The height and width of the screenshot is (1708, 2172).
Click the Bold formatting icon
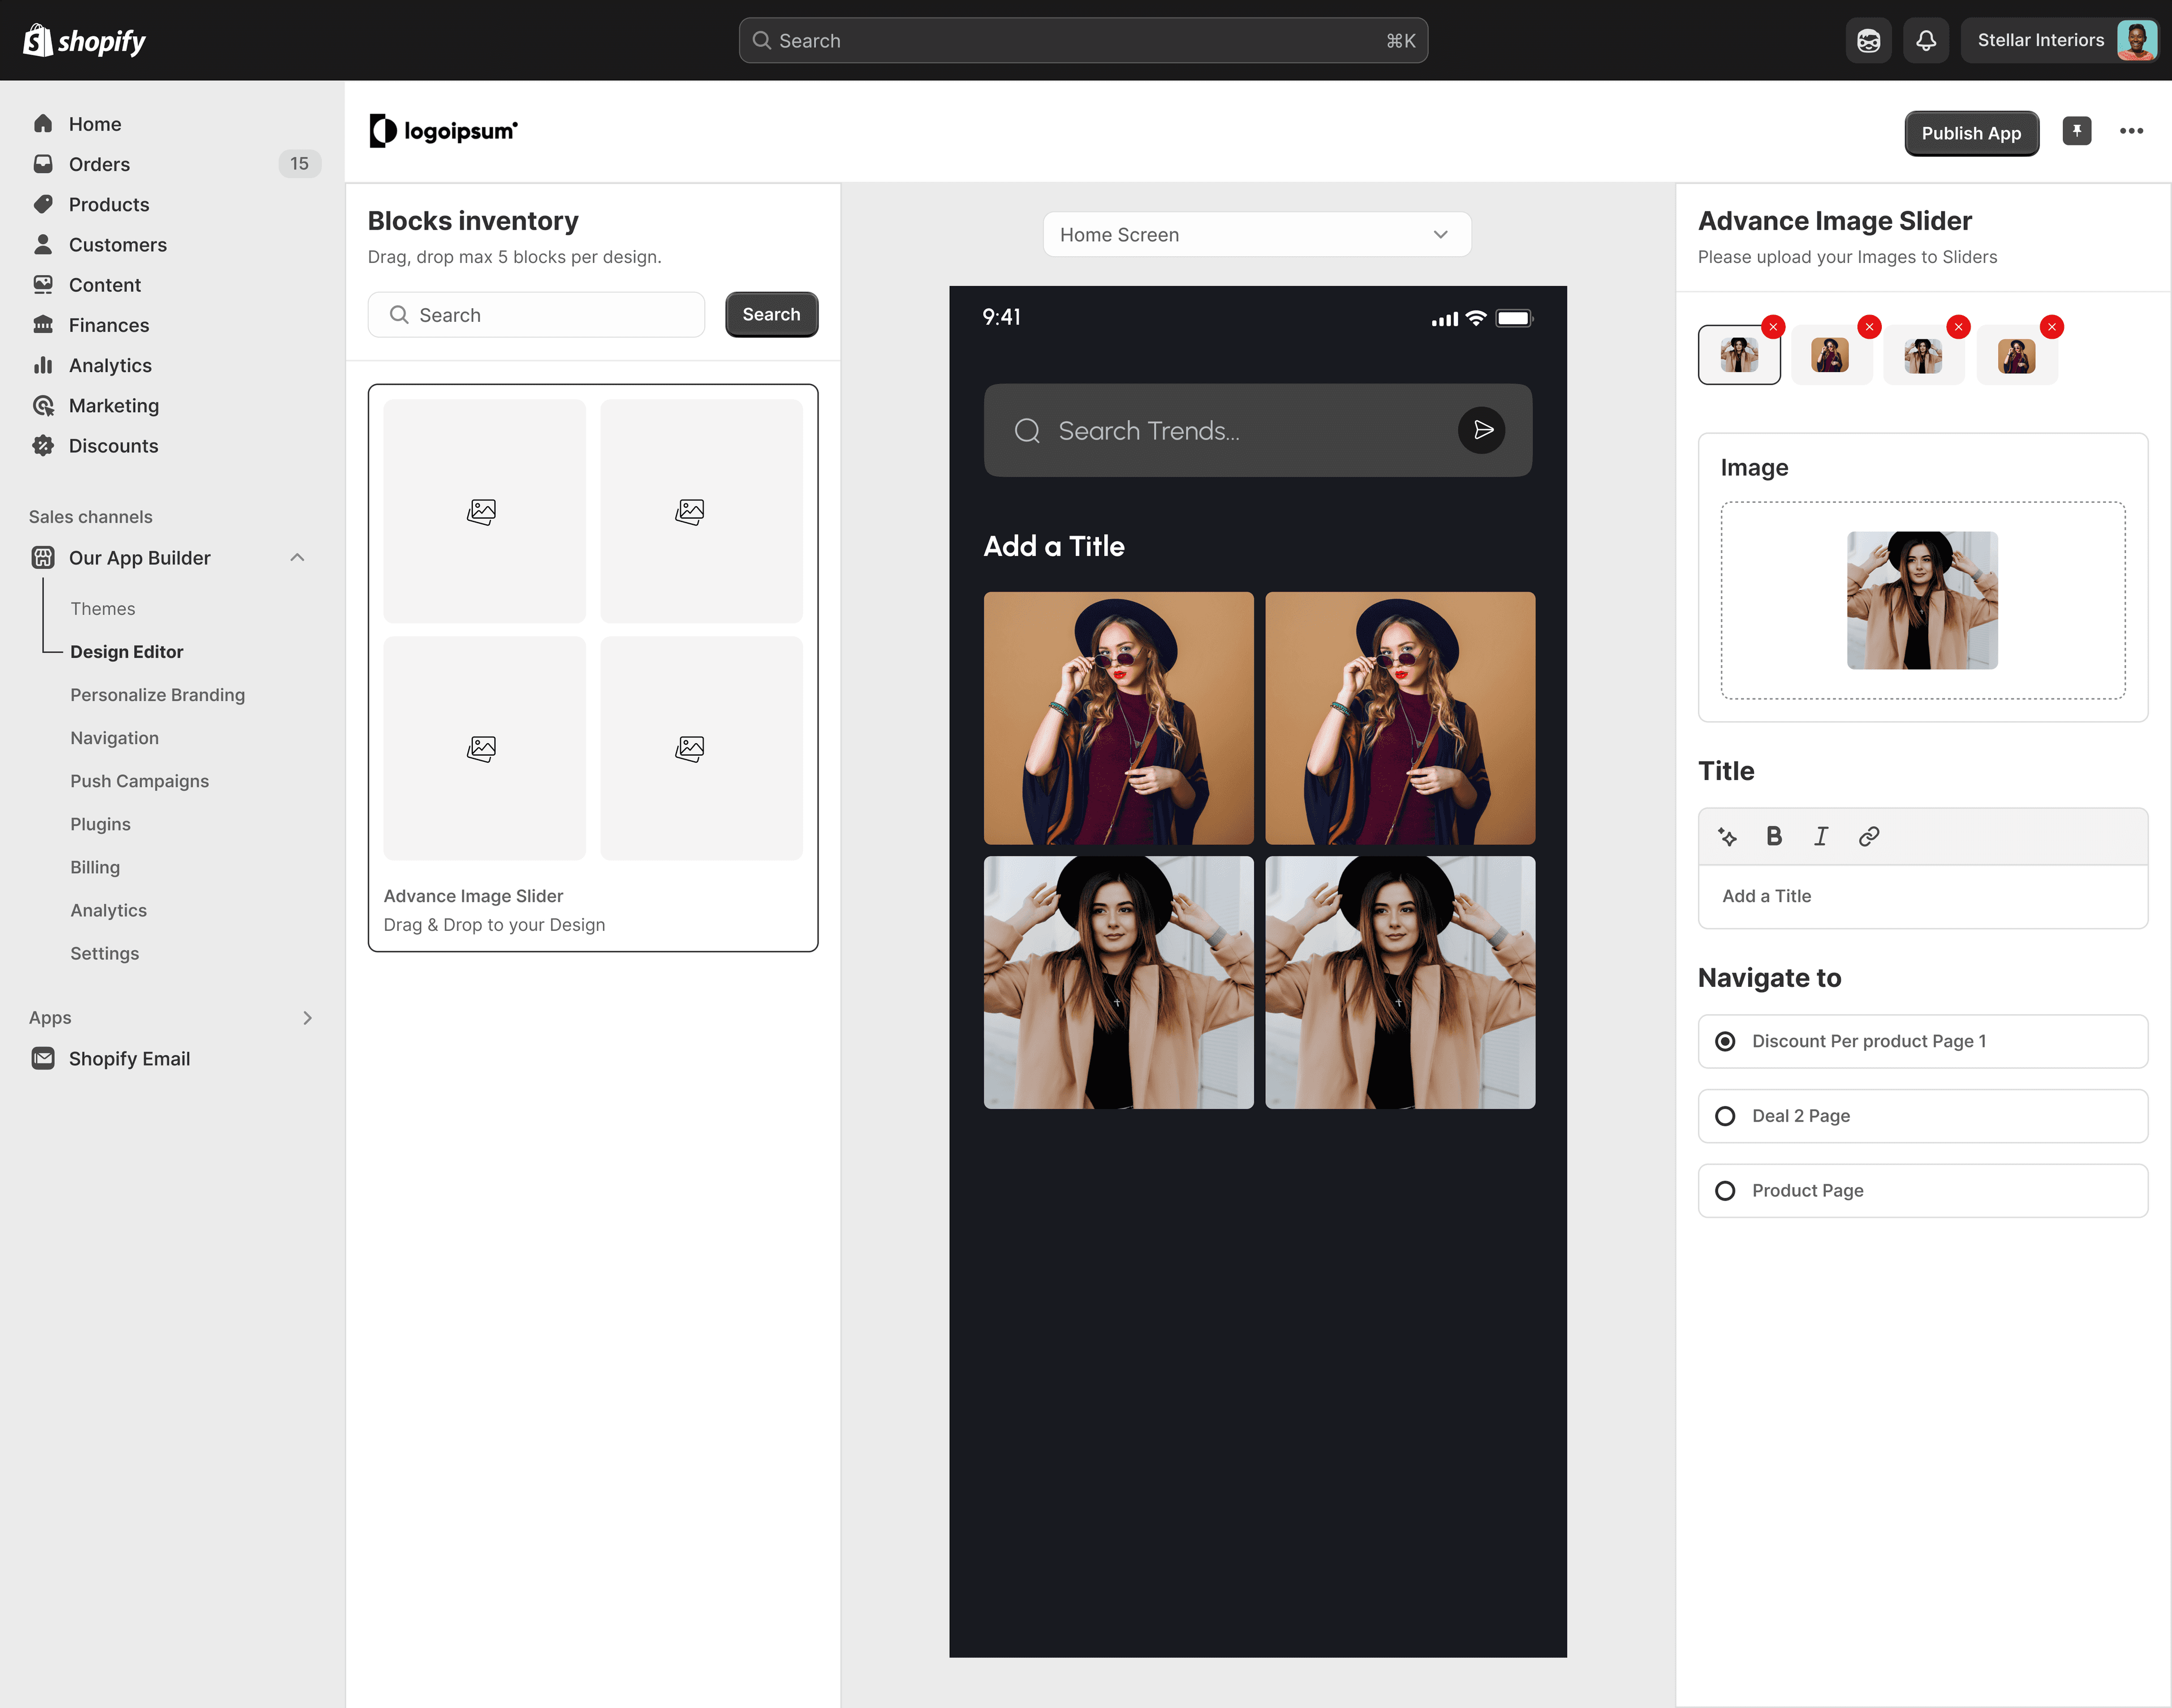[1774, 836]
